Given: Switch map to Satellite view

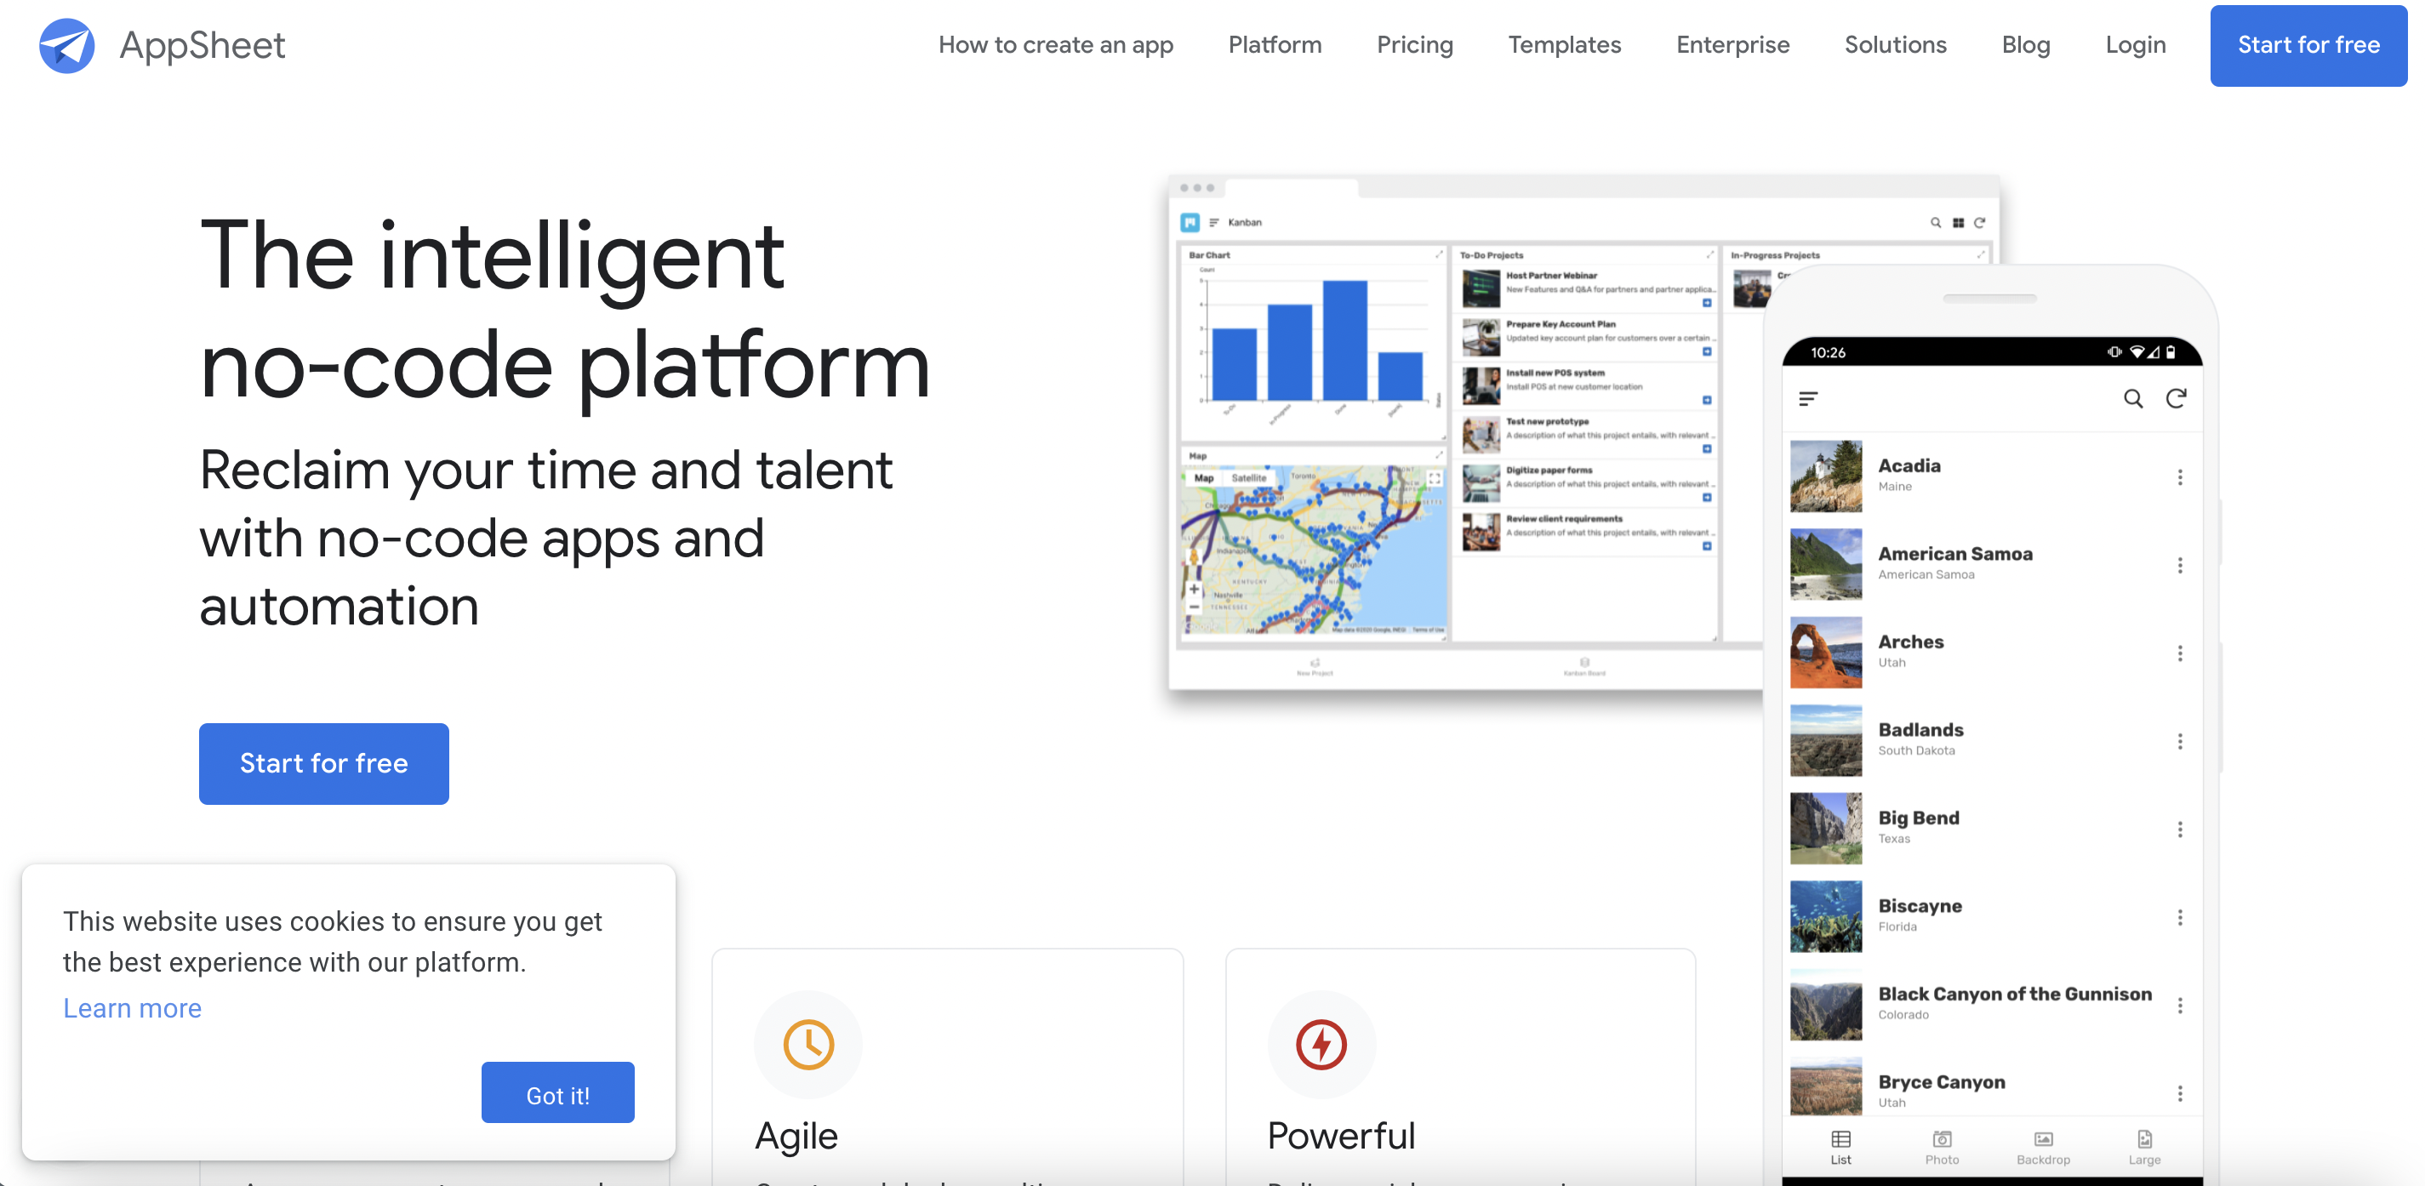Looking at the screenshot, I should click(1248, 478).
